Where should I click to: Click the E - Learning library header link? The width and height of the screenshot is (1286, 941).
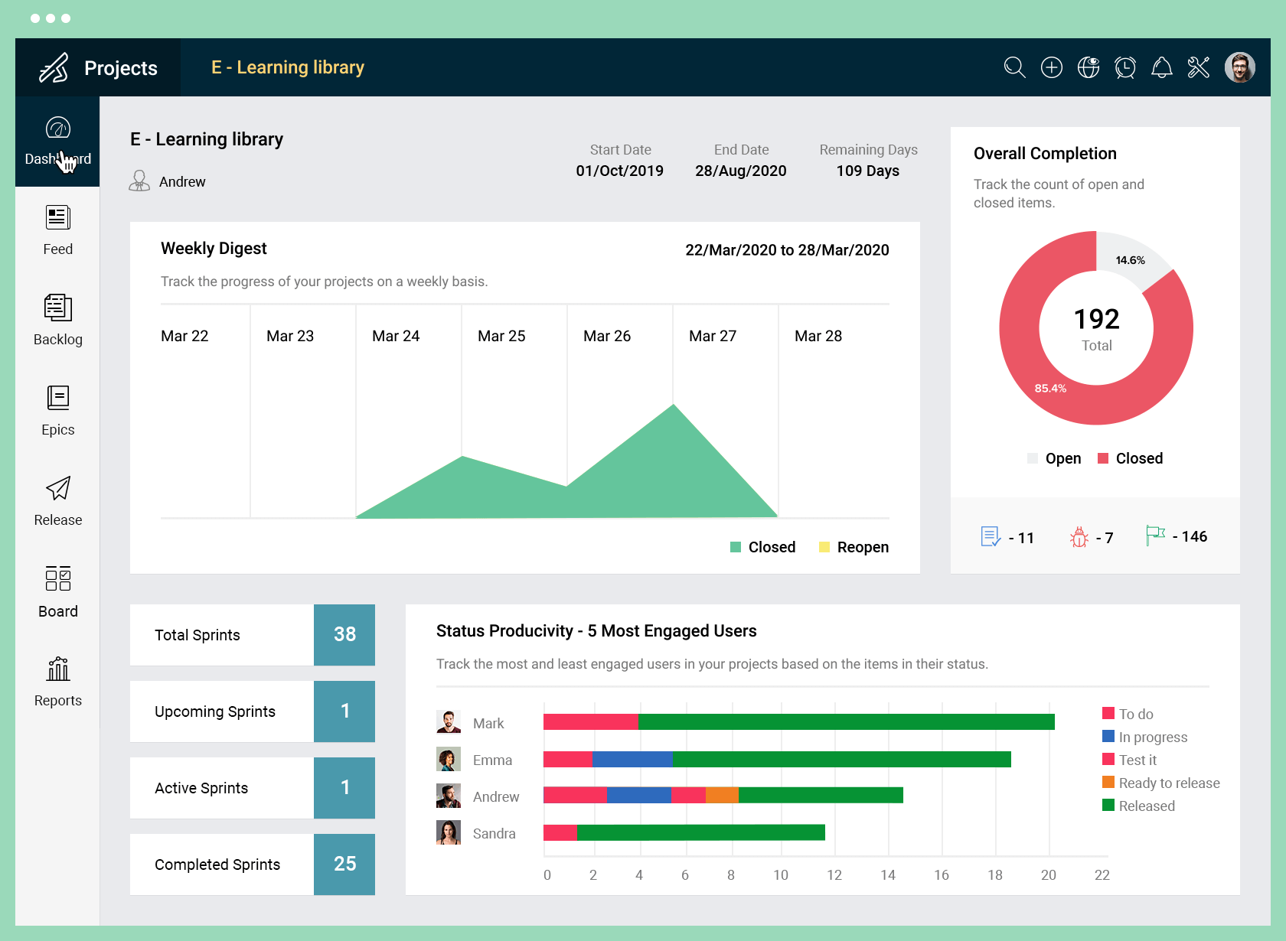[288, 67]
